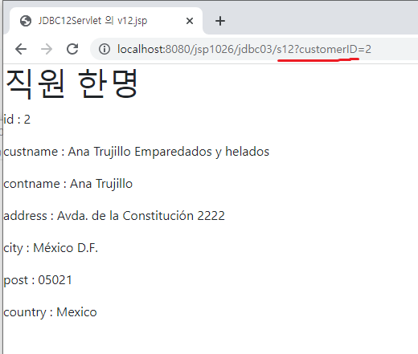Open a new tab with plus button
This screenshot has height=354, width=418.
tap(220, 21)
